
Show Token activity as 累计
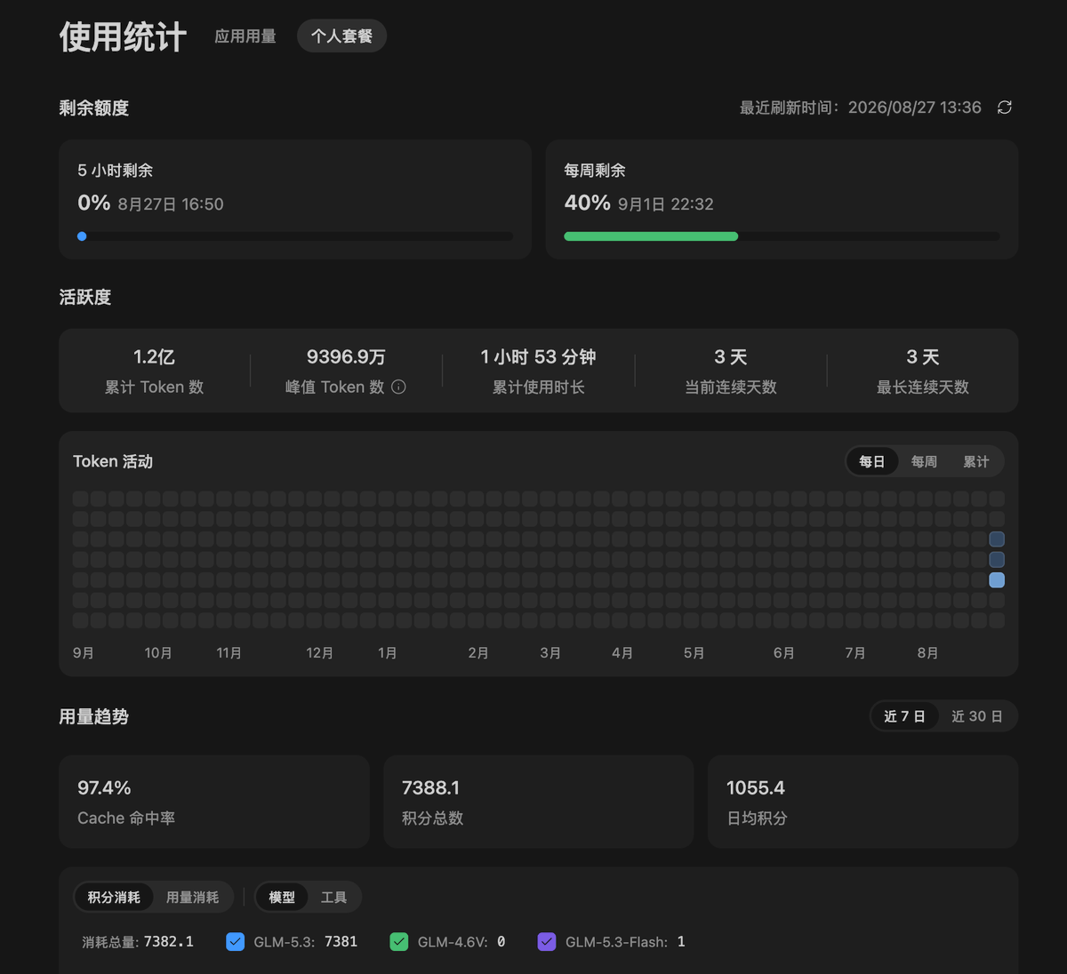click(975, 461)
